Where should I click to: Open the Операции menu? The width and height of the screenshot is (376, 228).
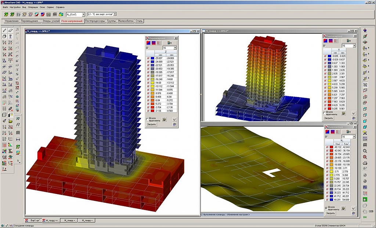click(x=33, y=7)
